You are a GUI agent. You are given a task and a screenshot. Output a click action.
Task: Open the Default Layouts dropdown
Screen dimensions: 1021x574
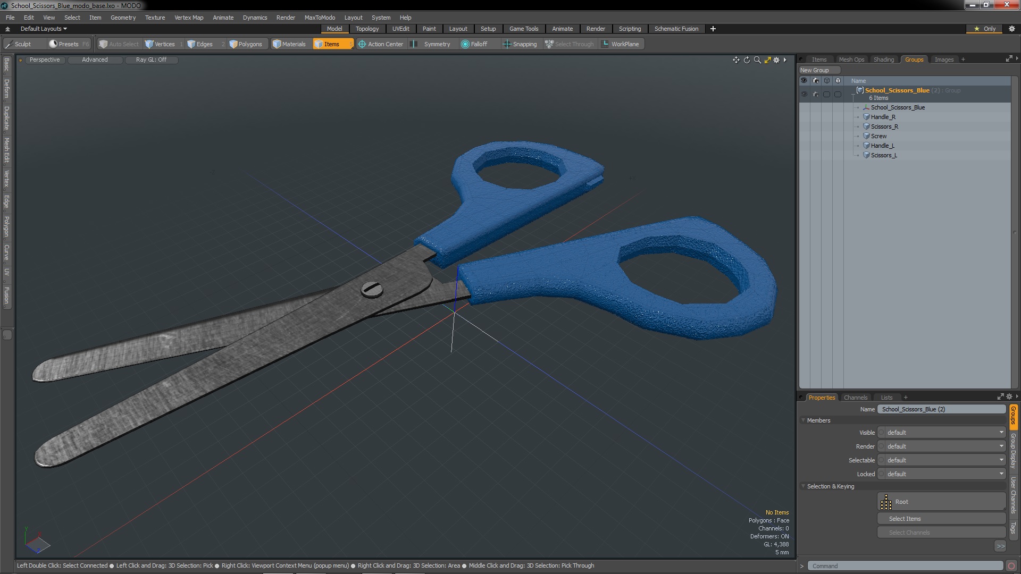tap(44, 29)
